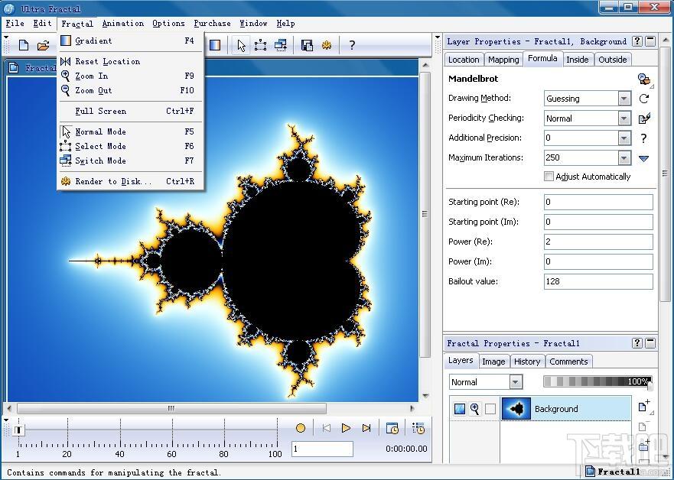
Task: Expand the right panel options arrow
Action: click(x=438, y=37)
